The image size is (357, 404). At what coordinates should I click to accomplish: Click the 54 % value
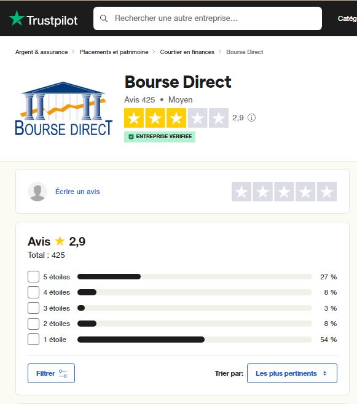328,340
